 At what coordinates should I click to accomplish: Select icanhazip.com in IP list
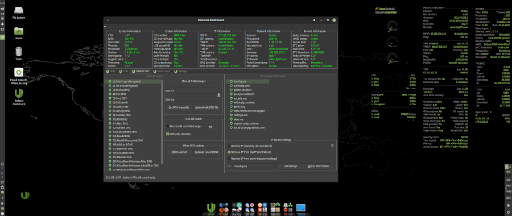coord(242,85)
